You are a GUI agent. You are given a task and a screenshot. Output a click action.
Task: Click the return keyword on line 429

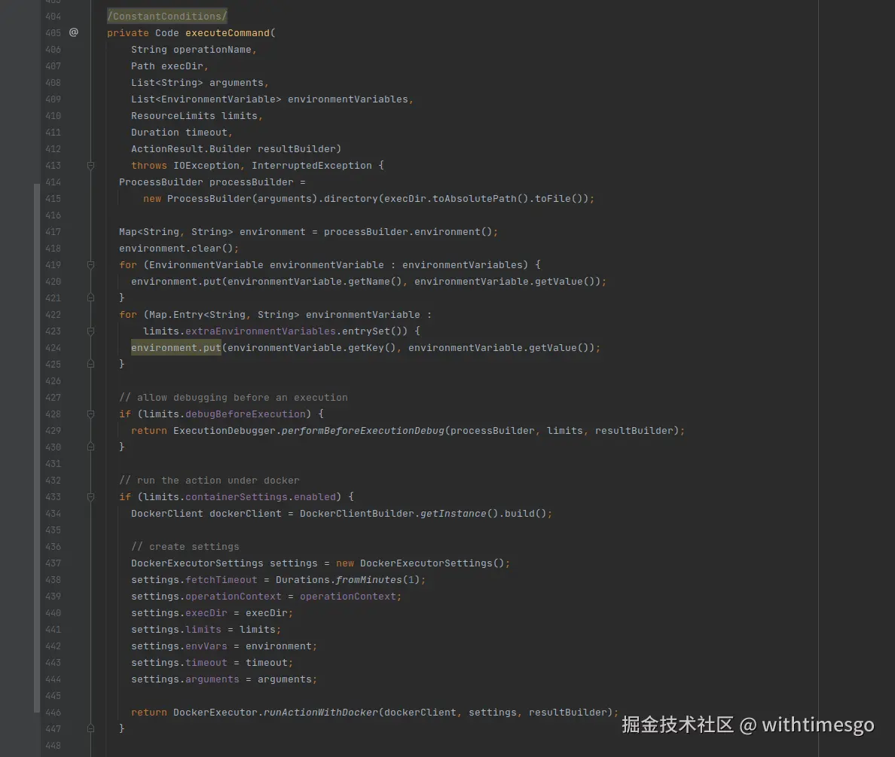(x=149, y=430)
